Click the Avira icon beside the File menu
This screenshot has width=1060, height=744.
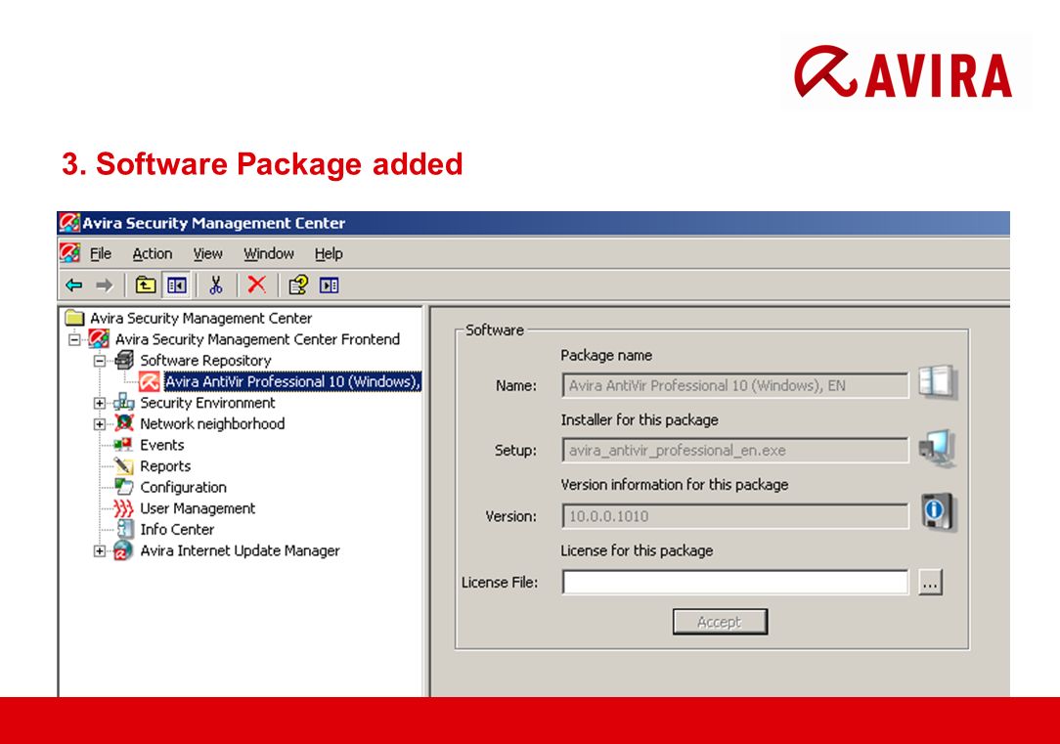[x=69, y=253]
